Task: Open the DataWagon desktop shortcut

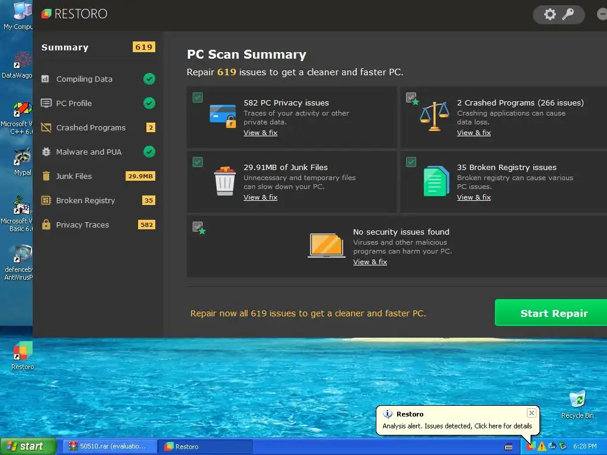Action: coord(17,65)
